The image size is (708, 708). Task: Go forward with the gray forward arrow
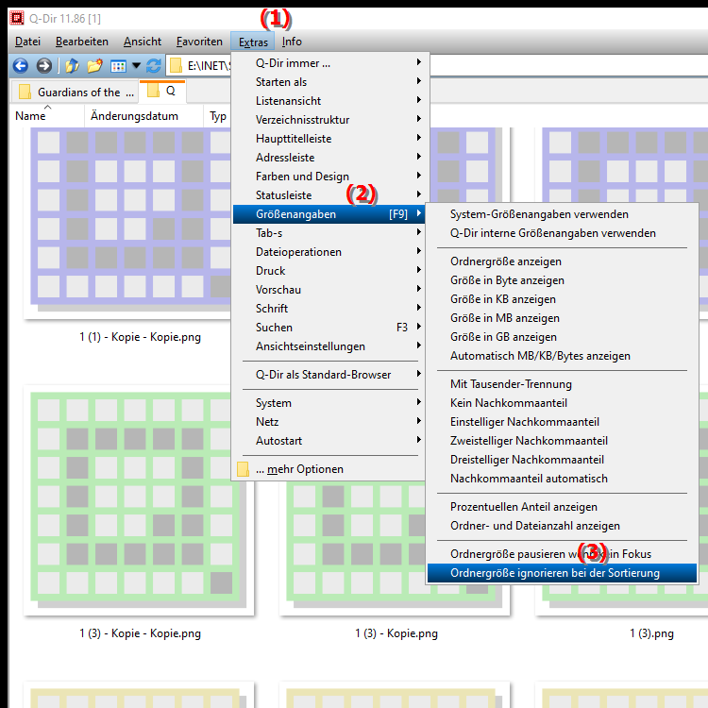pos(43,66)
